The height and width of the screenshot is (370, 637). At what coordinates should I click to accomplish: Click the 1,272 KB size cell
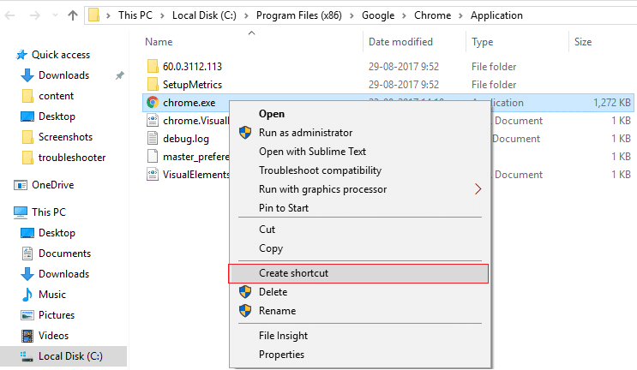pyautogui.click(x=612, y=102)
